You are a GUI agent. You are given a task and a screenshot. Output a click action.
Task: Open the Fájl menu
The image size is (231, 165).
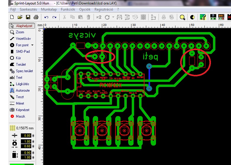13,9
